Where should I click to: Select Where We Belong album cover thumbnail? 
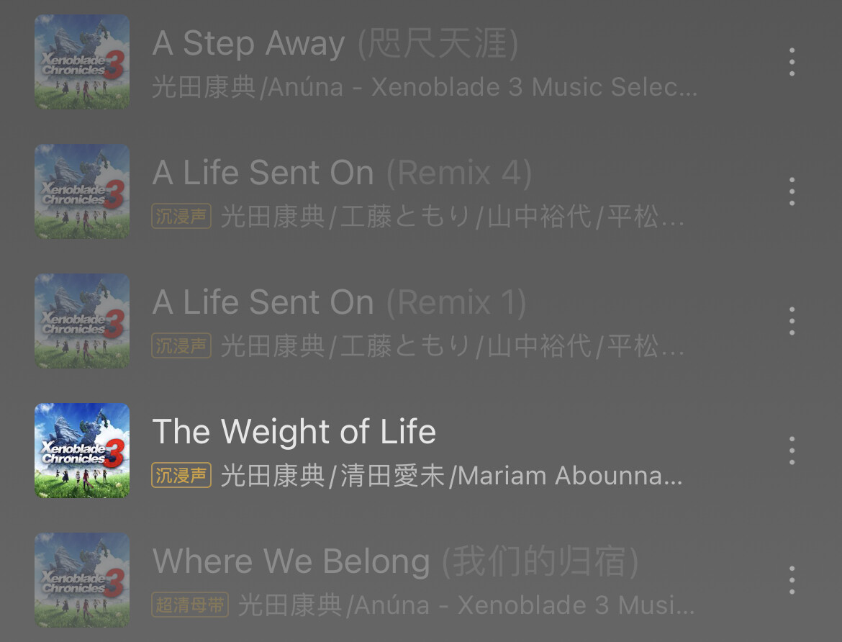pos(82,580)
